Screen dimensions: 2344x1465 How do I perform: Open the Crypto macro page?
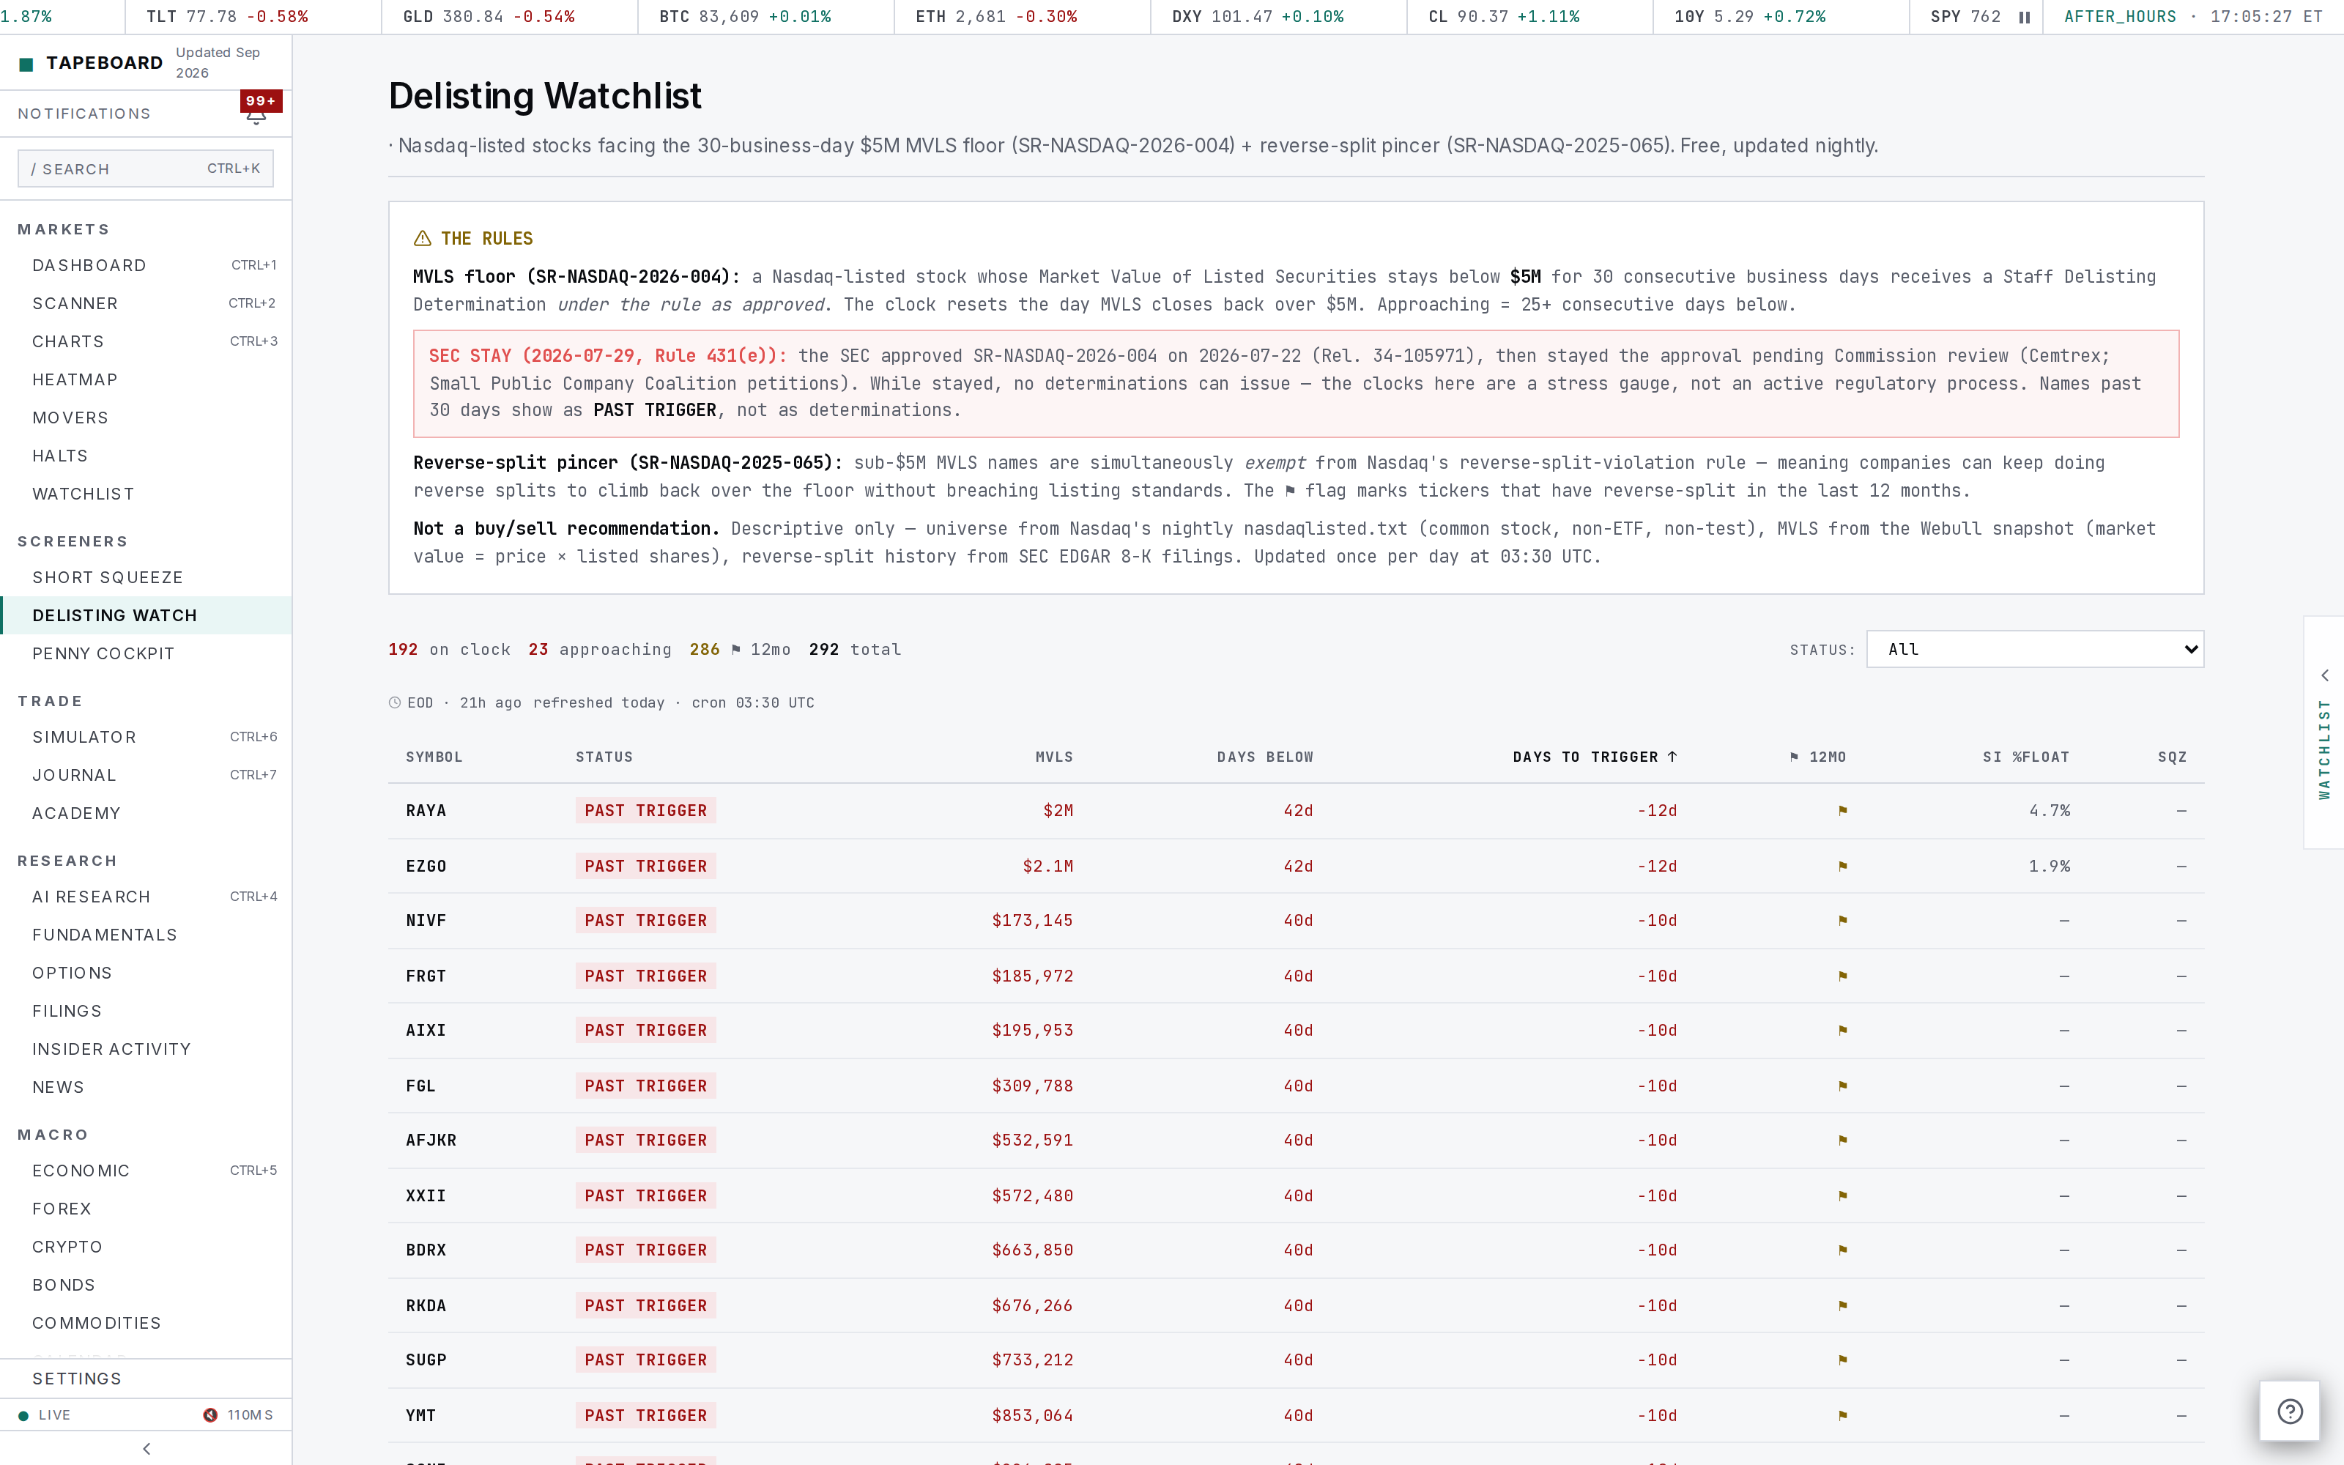pyautogui.click(x=146, y=1247)
